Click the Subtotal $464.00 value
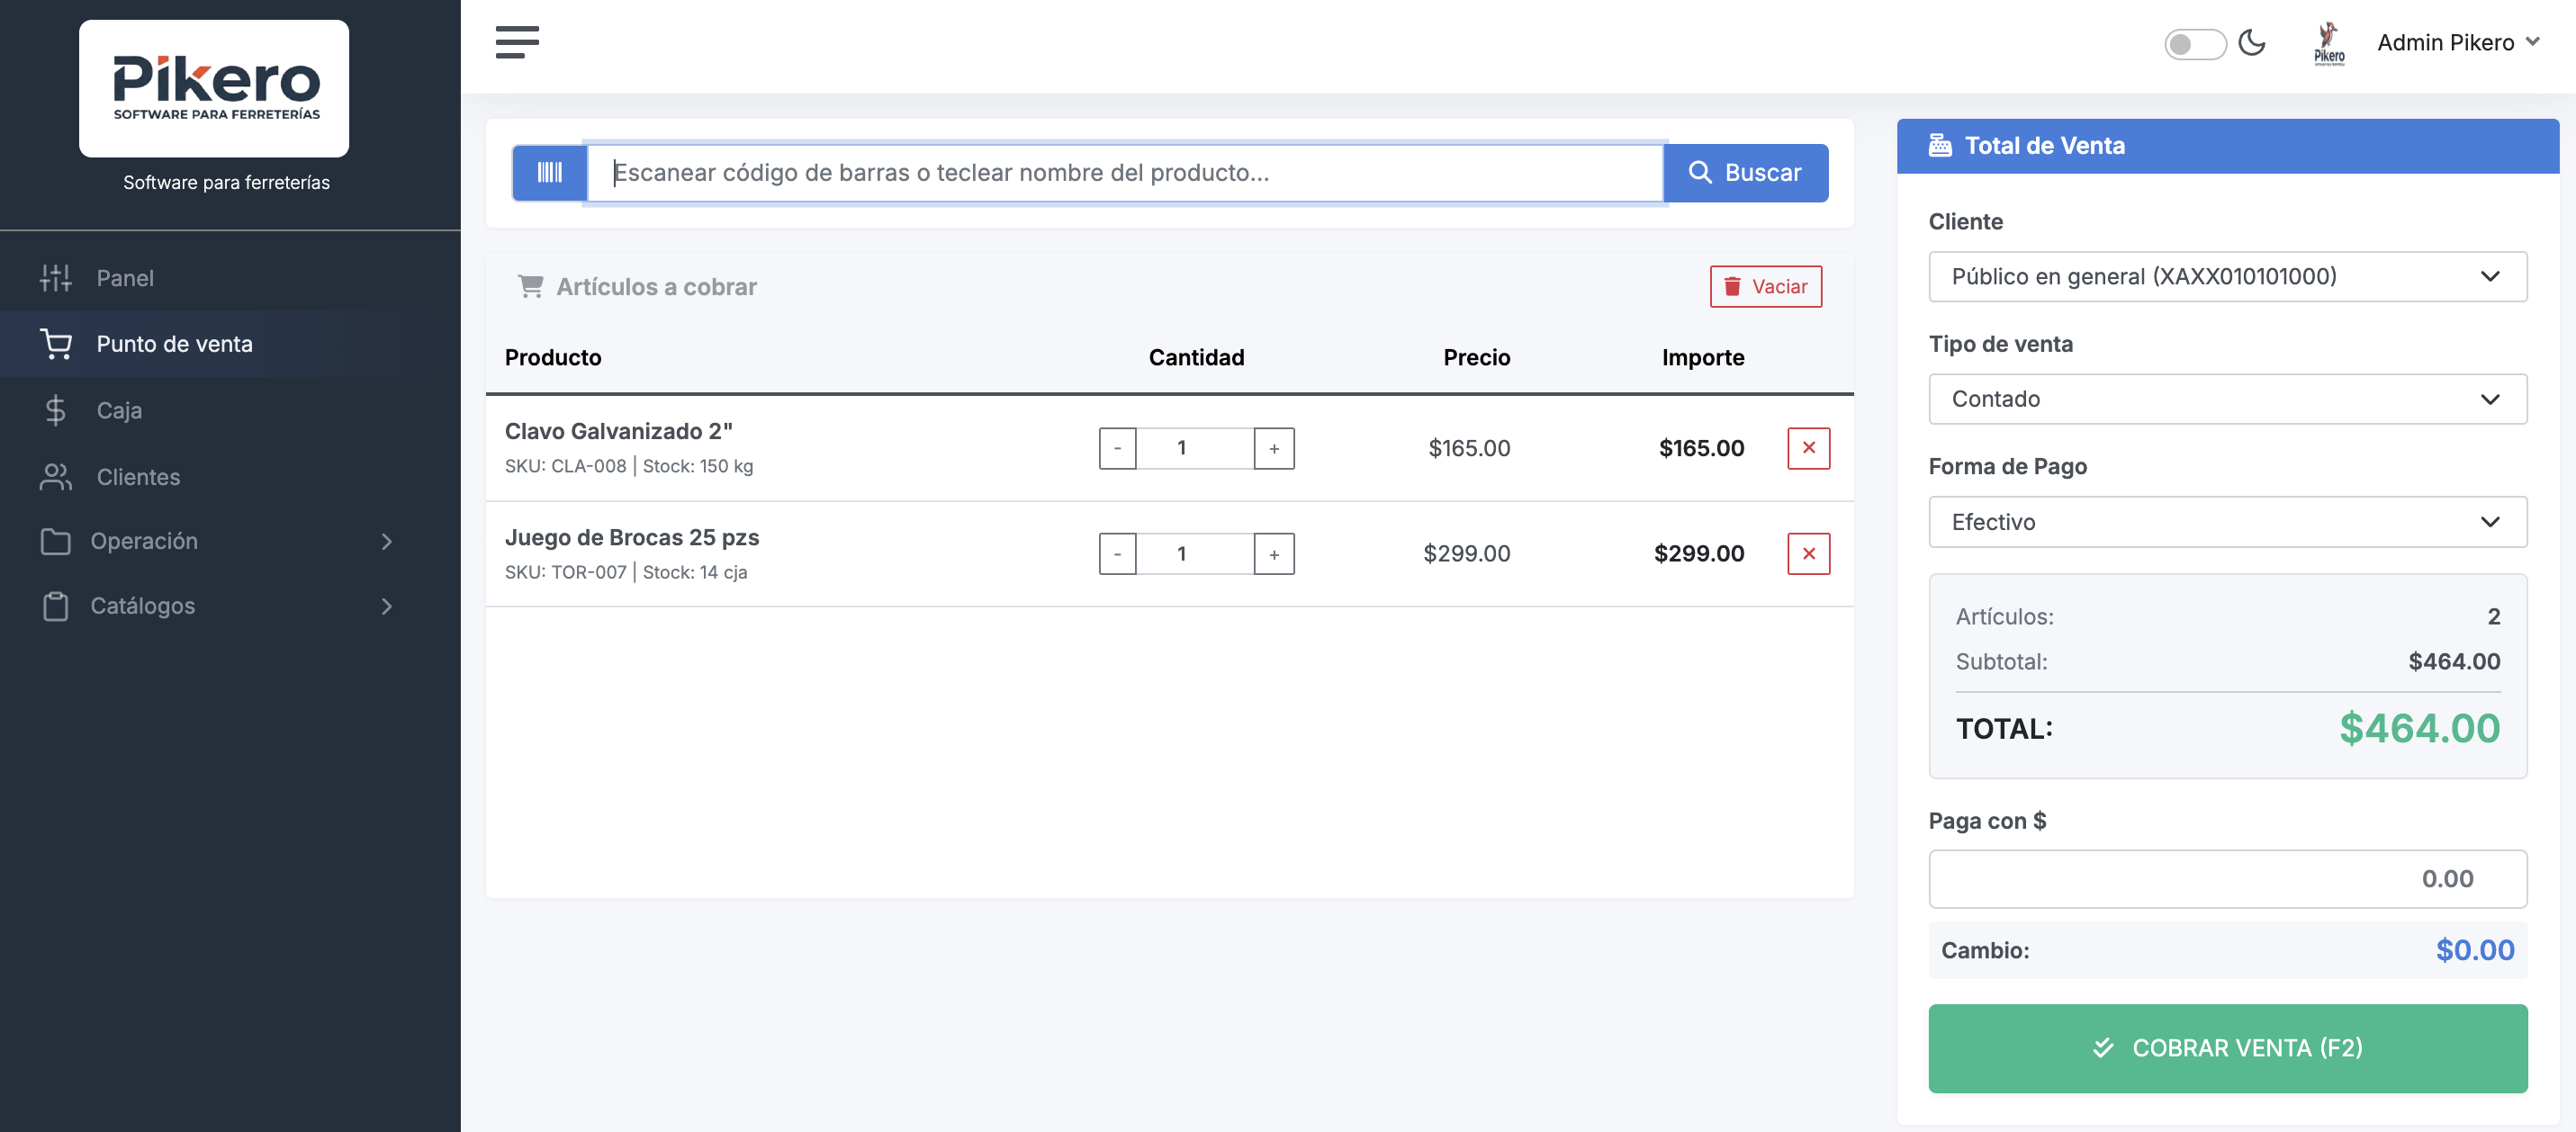This screenshot has height=1132, width=2576. click(x=2454, y=661)
